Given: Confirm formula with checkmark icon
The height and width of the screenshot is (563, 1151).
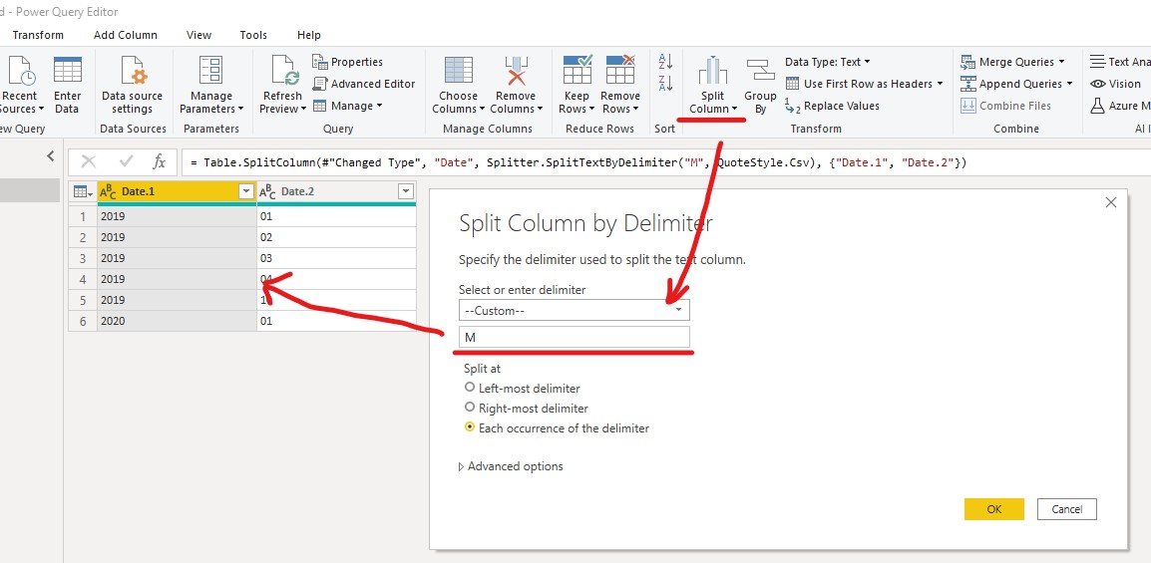Looking at the screenshot, I should pos(127,161).
